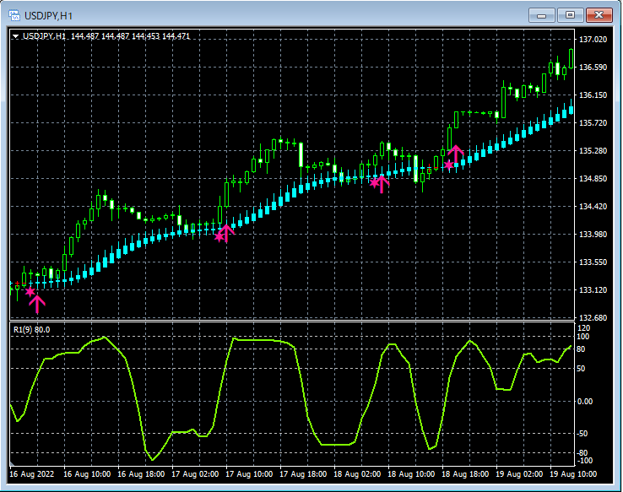Click the 18 Aug 02:00 time label
Viewport: 623px width, 492px height.
pyautogui.click(x=357, y=474)
